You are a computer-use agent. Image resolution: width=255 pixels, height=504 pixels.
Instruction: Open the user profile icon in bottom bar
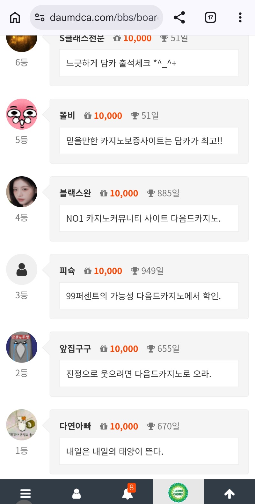tap(76, 493)
